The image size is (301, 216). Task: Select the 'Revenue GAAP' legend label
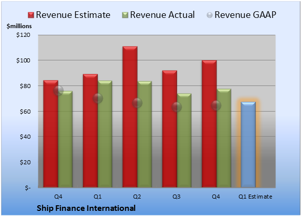point(246,15)
